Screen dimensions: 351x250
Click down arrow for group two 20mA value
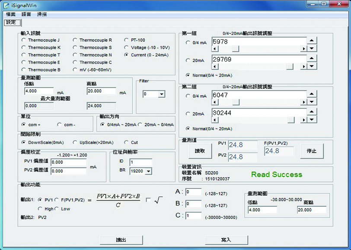[x=312, y=119]
